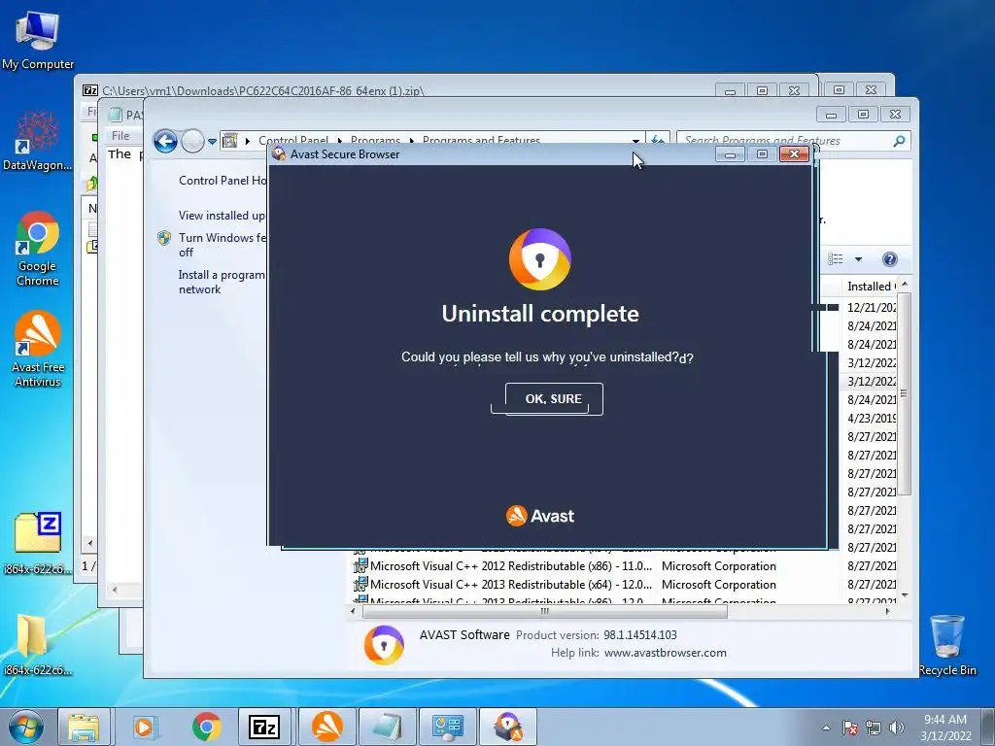Open the Windows Start menu
The width and height of the screenshot is (995, 746).
[26, 727]
